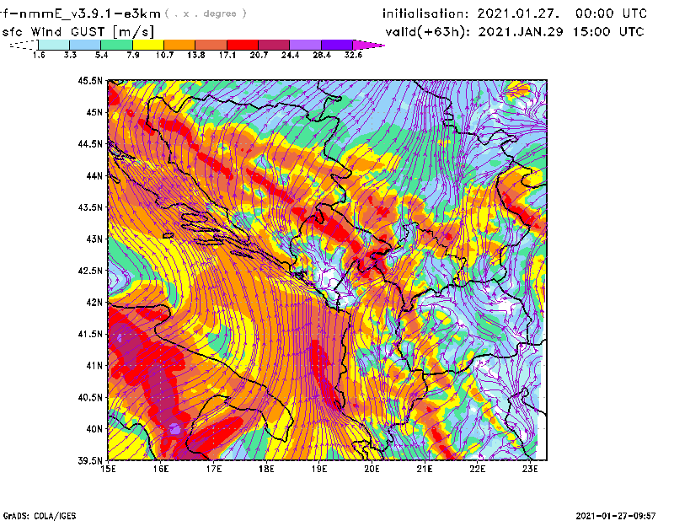Screen dimensions: 674x521
Task: Click the '41N' latitude label
Action: pos(94,366)
